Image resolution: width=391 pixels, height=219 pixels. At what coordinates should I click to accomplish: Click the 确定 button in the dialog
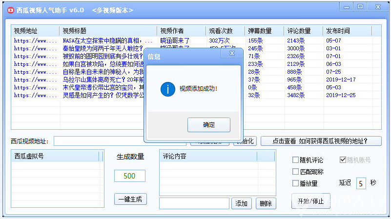coord(209,125)
